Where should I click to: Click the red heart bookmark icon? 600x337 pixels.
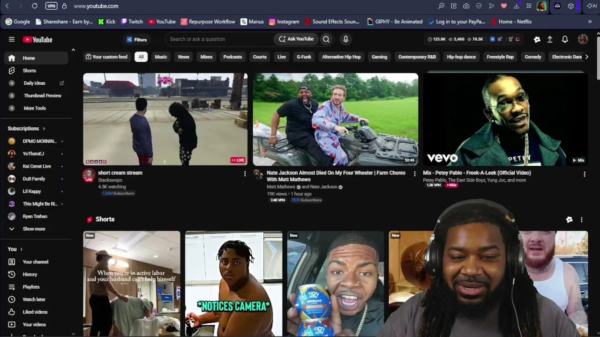pyautogui.click(x=504, y=6)
